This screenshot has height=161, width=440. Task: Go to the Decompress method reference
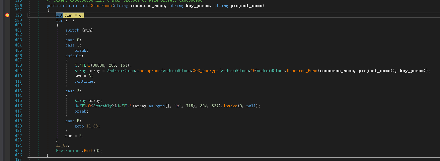pyautogui.click(x=149, y=71)
